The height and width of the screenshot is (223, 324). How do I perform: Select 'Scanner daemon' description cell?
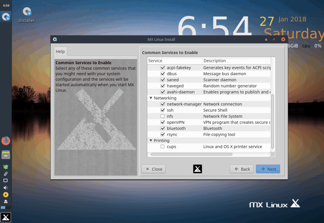(x=220, y=80)
